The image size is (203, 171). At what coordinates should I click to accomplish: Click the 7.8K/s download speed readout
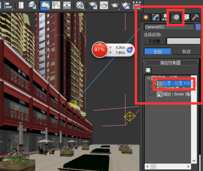(x=120, y=53)
